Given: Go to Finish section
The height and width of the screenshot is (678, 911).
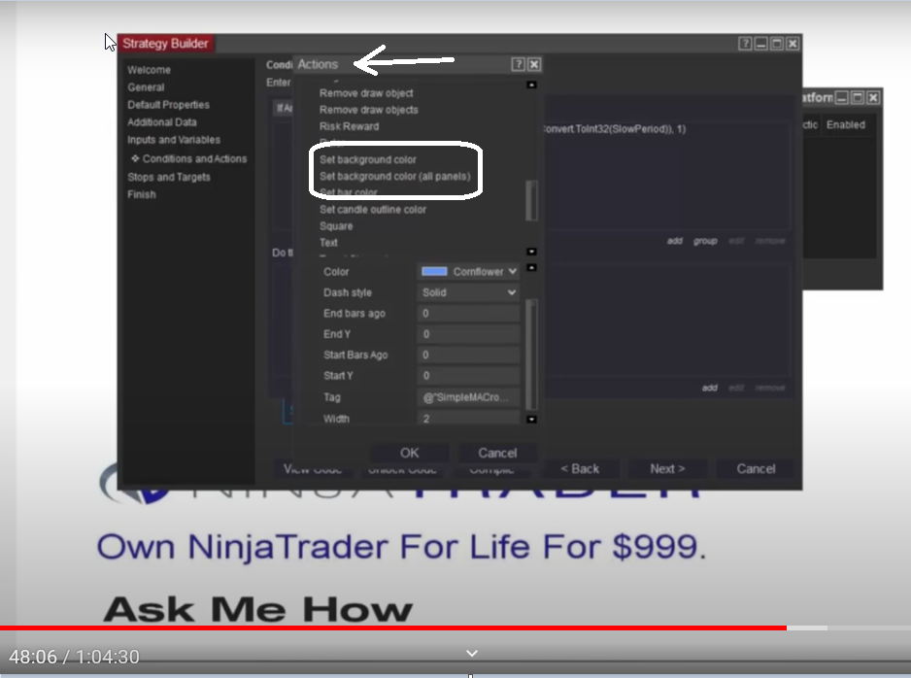Looking at the screenshot, I should point(142,194).
